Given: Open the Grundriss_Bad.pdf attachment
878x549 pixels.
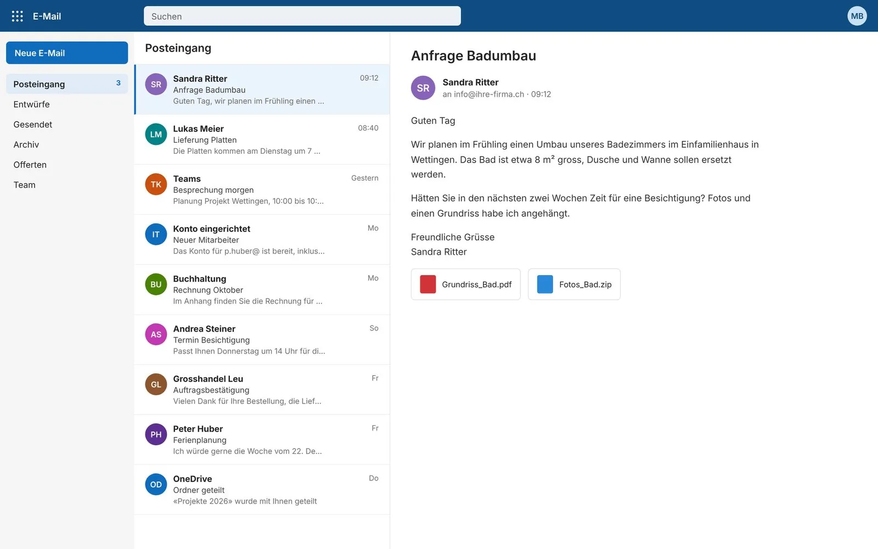Looking at the screenshot, I should (465, 284).
